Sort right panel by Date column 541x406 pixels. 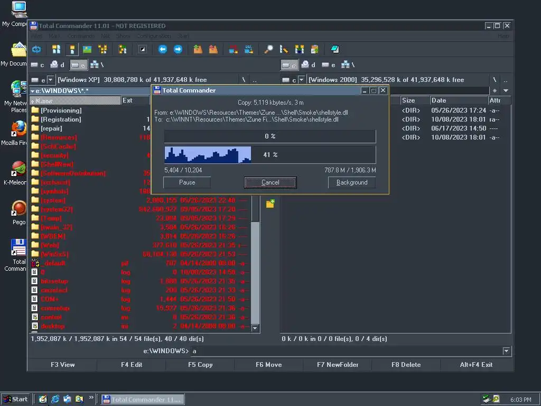458,100
